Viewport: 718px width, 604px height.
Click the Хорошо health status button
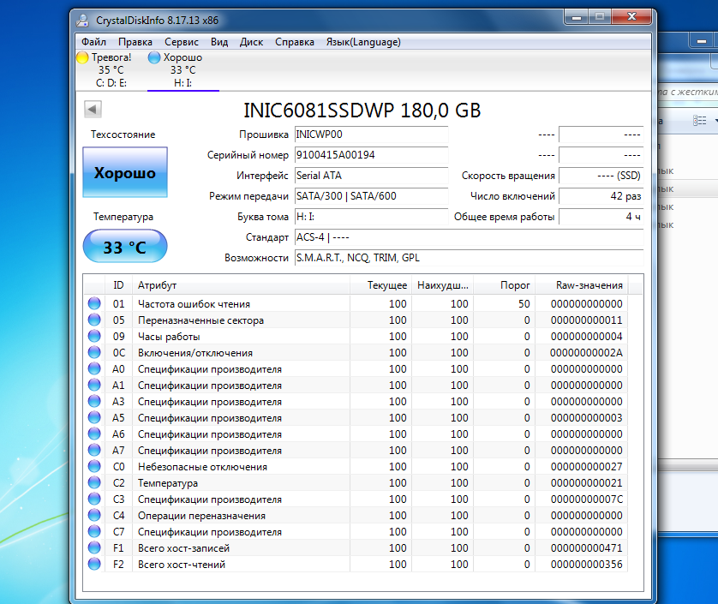click(x=125, y=173)
